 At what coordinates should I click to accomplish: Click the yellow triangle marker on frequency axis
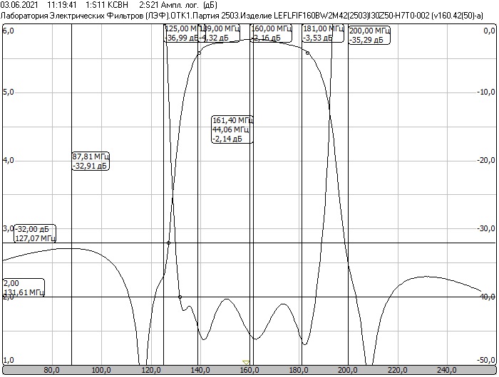(246, 362)
